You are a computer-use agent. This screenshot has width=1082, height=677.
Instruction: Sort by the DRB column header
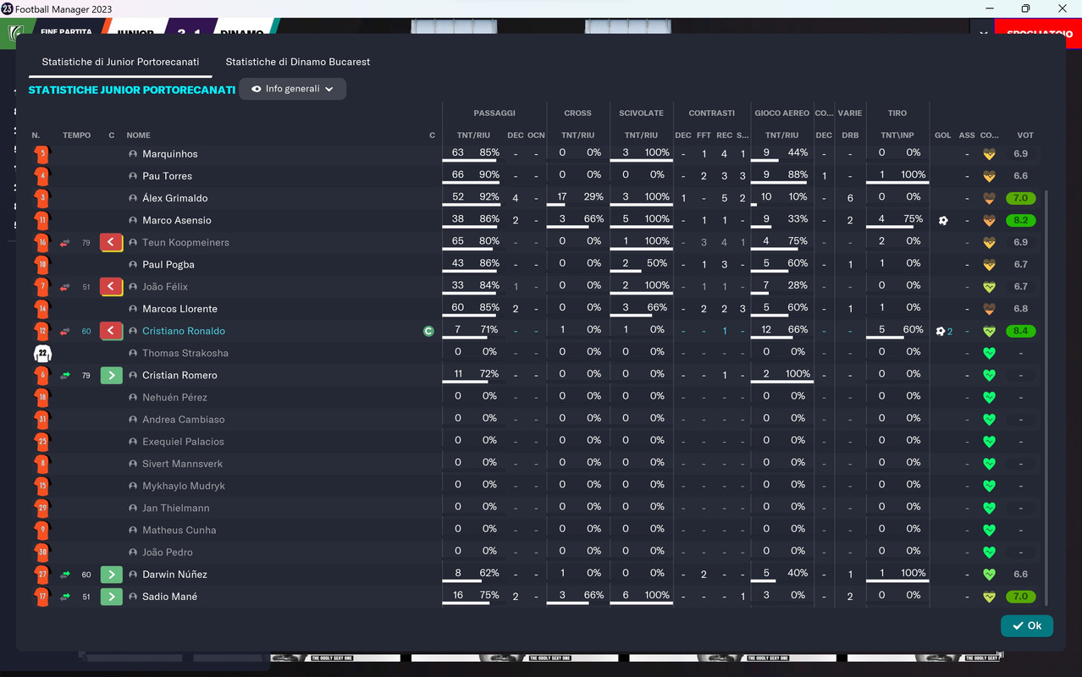click(x=850, y=135)
